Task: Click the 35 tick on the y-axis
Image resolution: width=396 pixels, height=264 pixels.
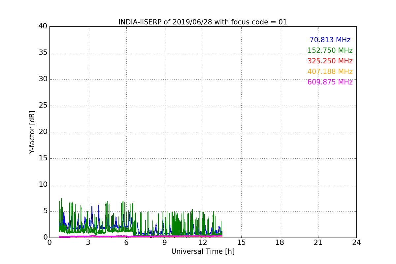Action: tap(43, 53)
